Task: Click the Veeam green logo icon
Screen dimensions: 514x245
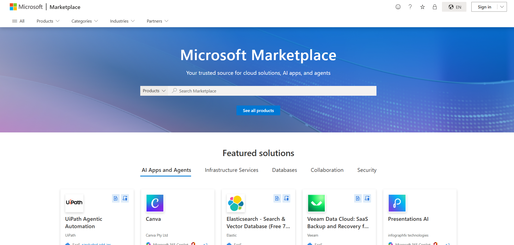Action: (316, 203)
